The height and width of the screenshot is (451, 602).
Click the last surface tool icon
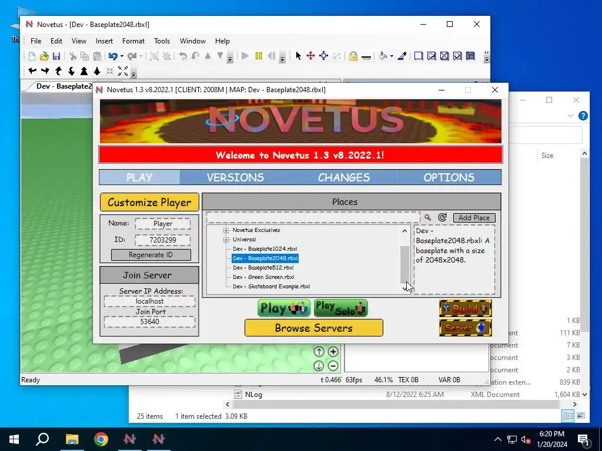pyautogui.click(x=470, y=56)
